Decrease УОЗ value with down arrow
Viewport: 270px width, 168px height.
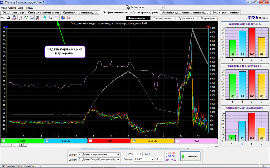(141, 155)
